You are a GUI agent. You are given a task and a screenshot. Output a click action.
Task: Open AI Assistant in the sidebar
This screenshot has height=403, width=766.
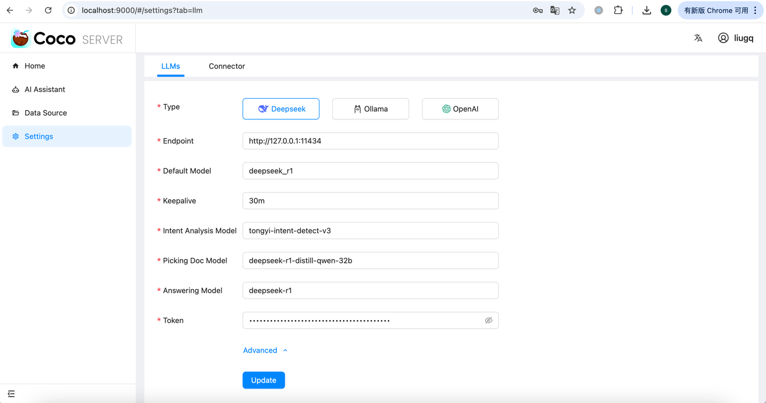point(67,89)
